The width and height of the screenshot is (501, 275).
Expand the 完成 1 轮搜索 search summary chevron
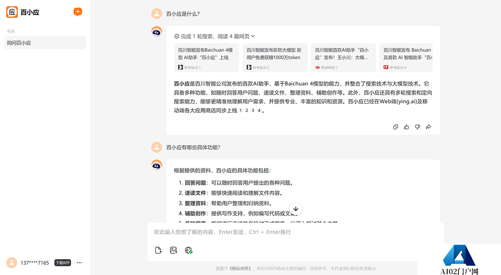point(253,36)
